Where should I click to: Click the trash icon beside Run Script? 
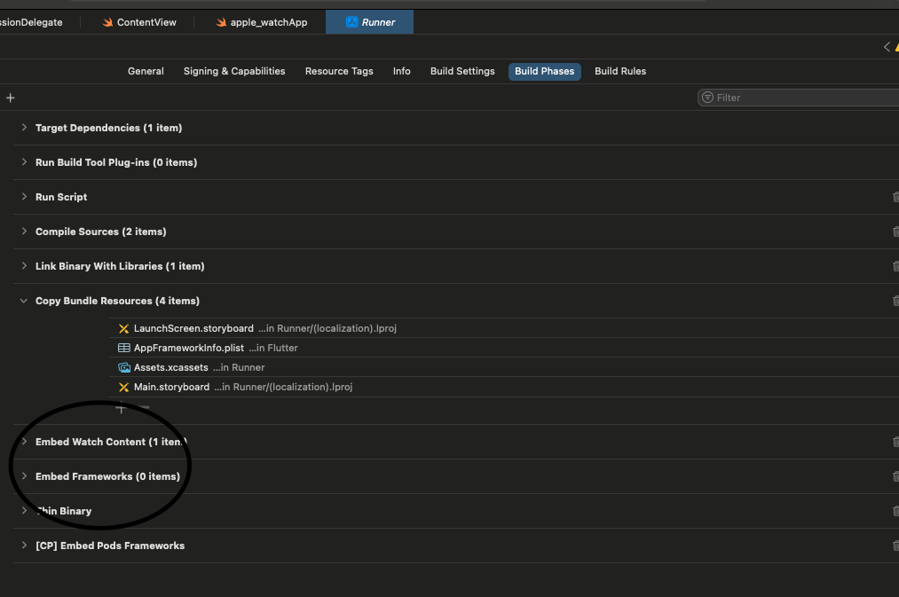[895, 197]
